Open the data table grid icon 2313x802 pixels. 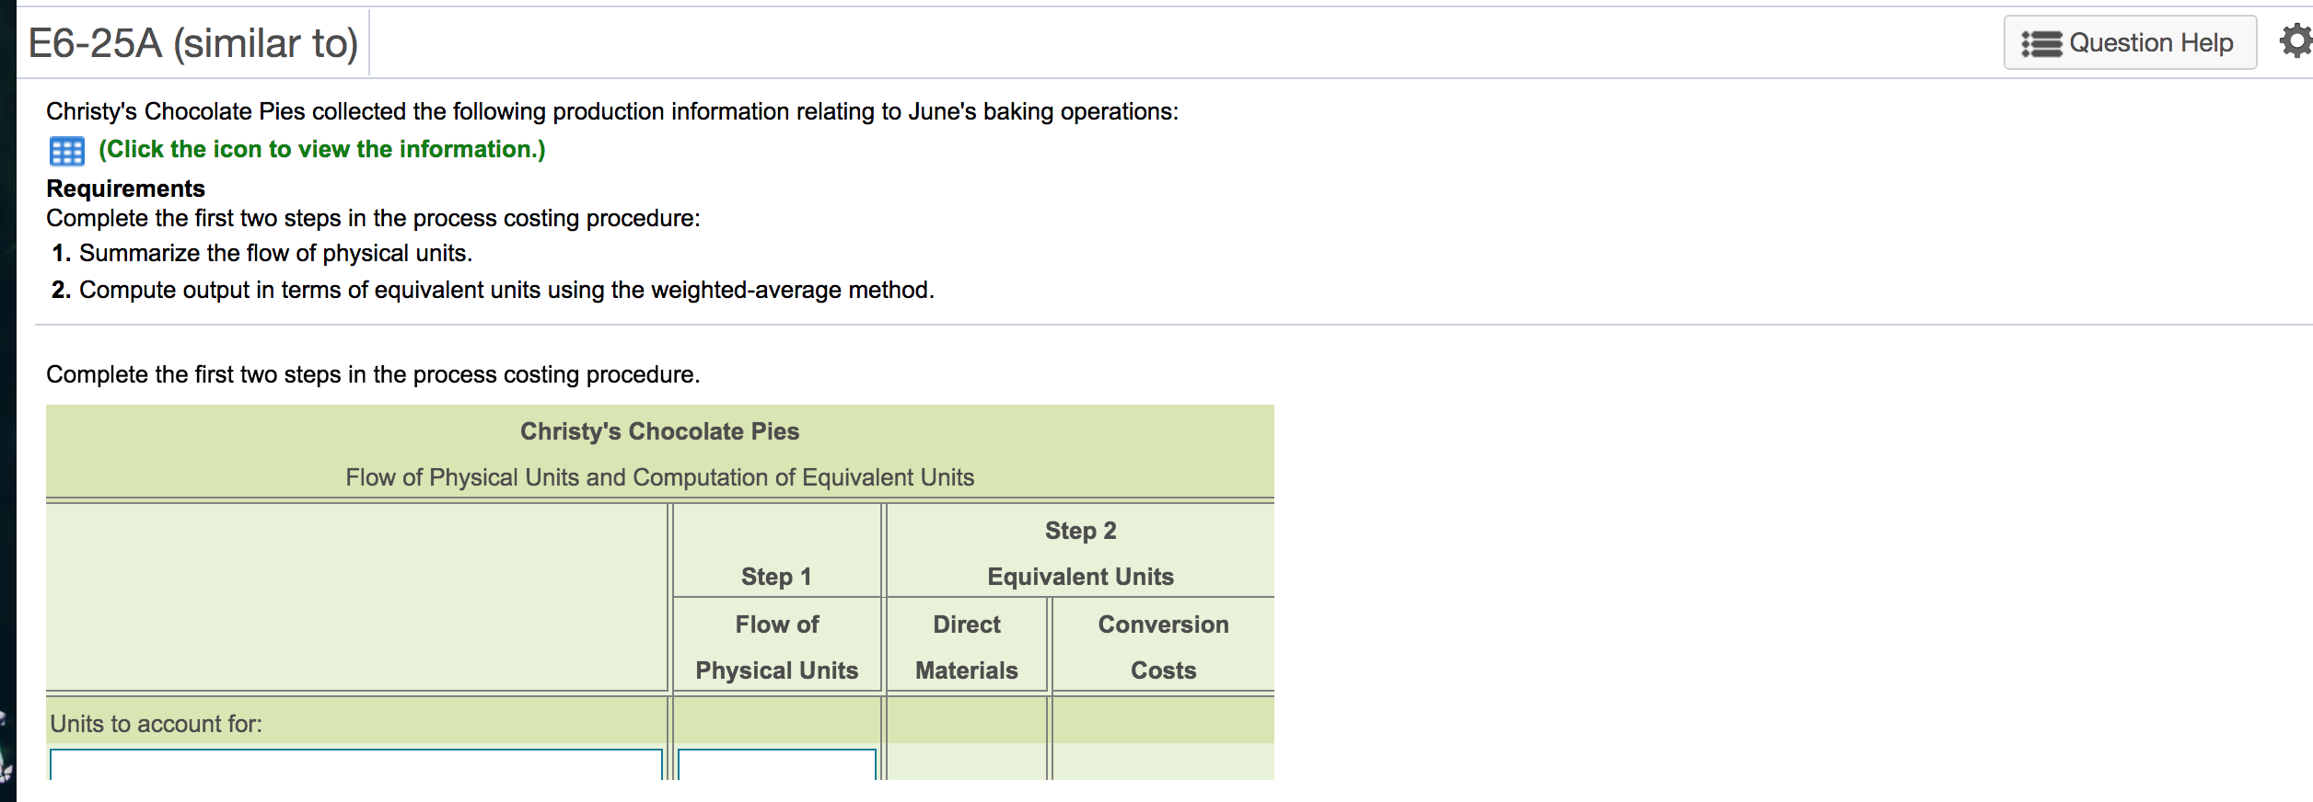click(x=66, y=151)
